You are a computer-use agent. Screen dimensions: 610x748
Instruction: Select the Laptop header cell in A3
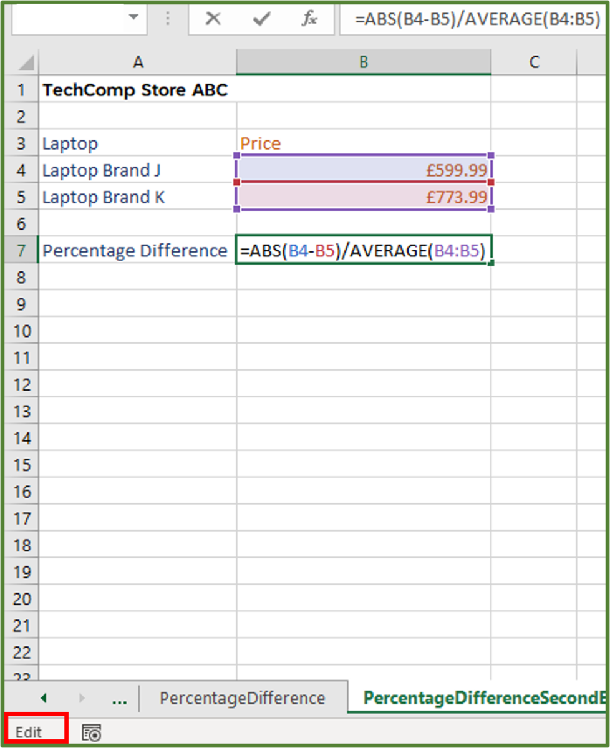(x=138, y=143)
